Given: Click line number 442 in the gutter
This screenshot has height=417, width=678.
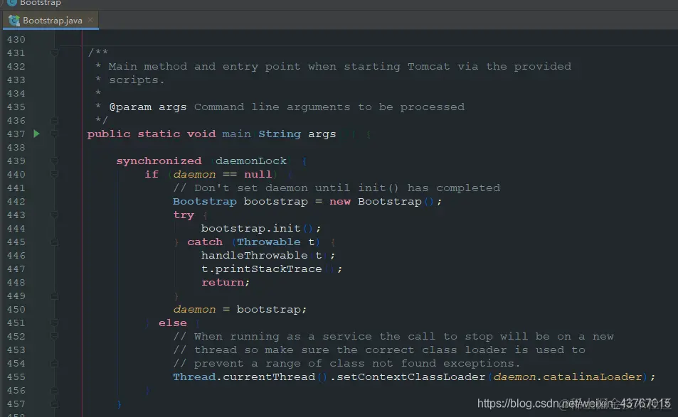Looking at the screenshot, I should click(16, 202).
